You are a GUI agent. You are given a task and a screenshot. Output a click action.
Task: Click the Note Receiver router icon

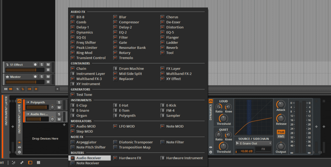tap(73, 163)
